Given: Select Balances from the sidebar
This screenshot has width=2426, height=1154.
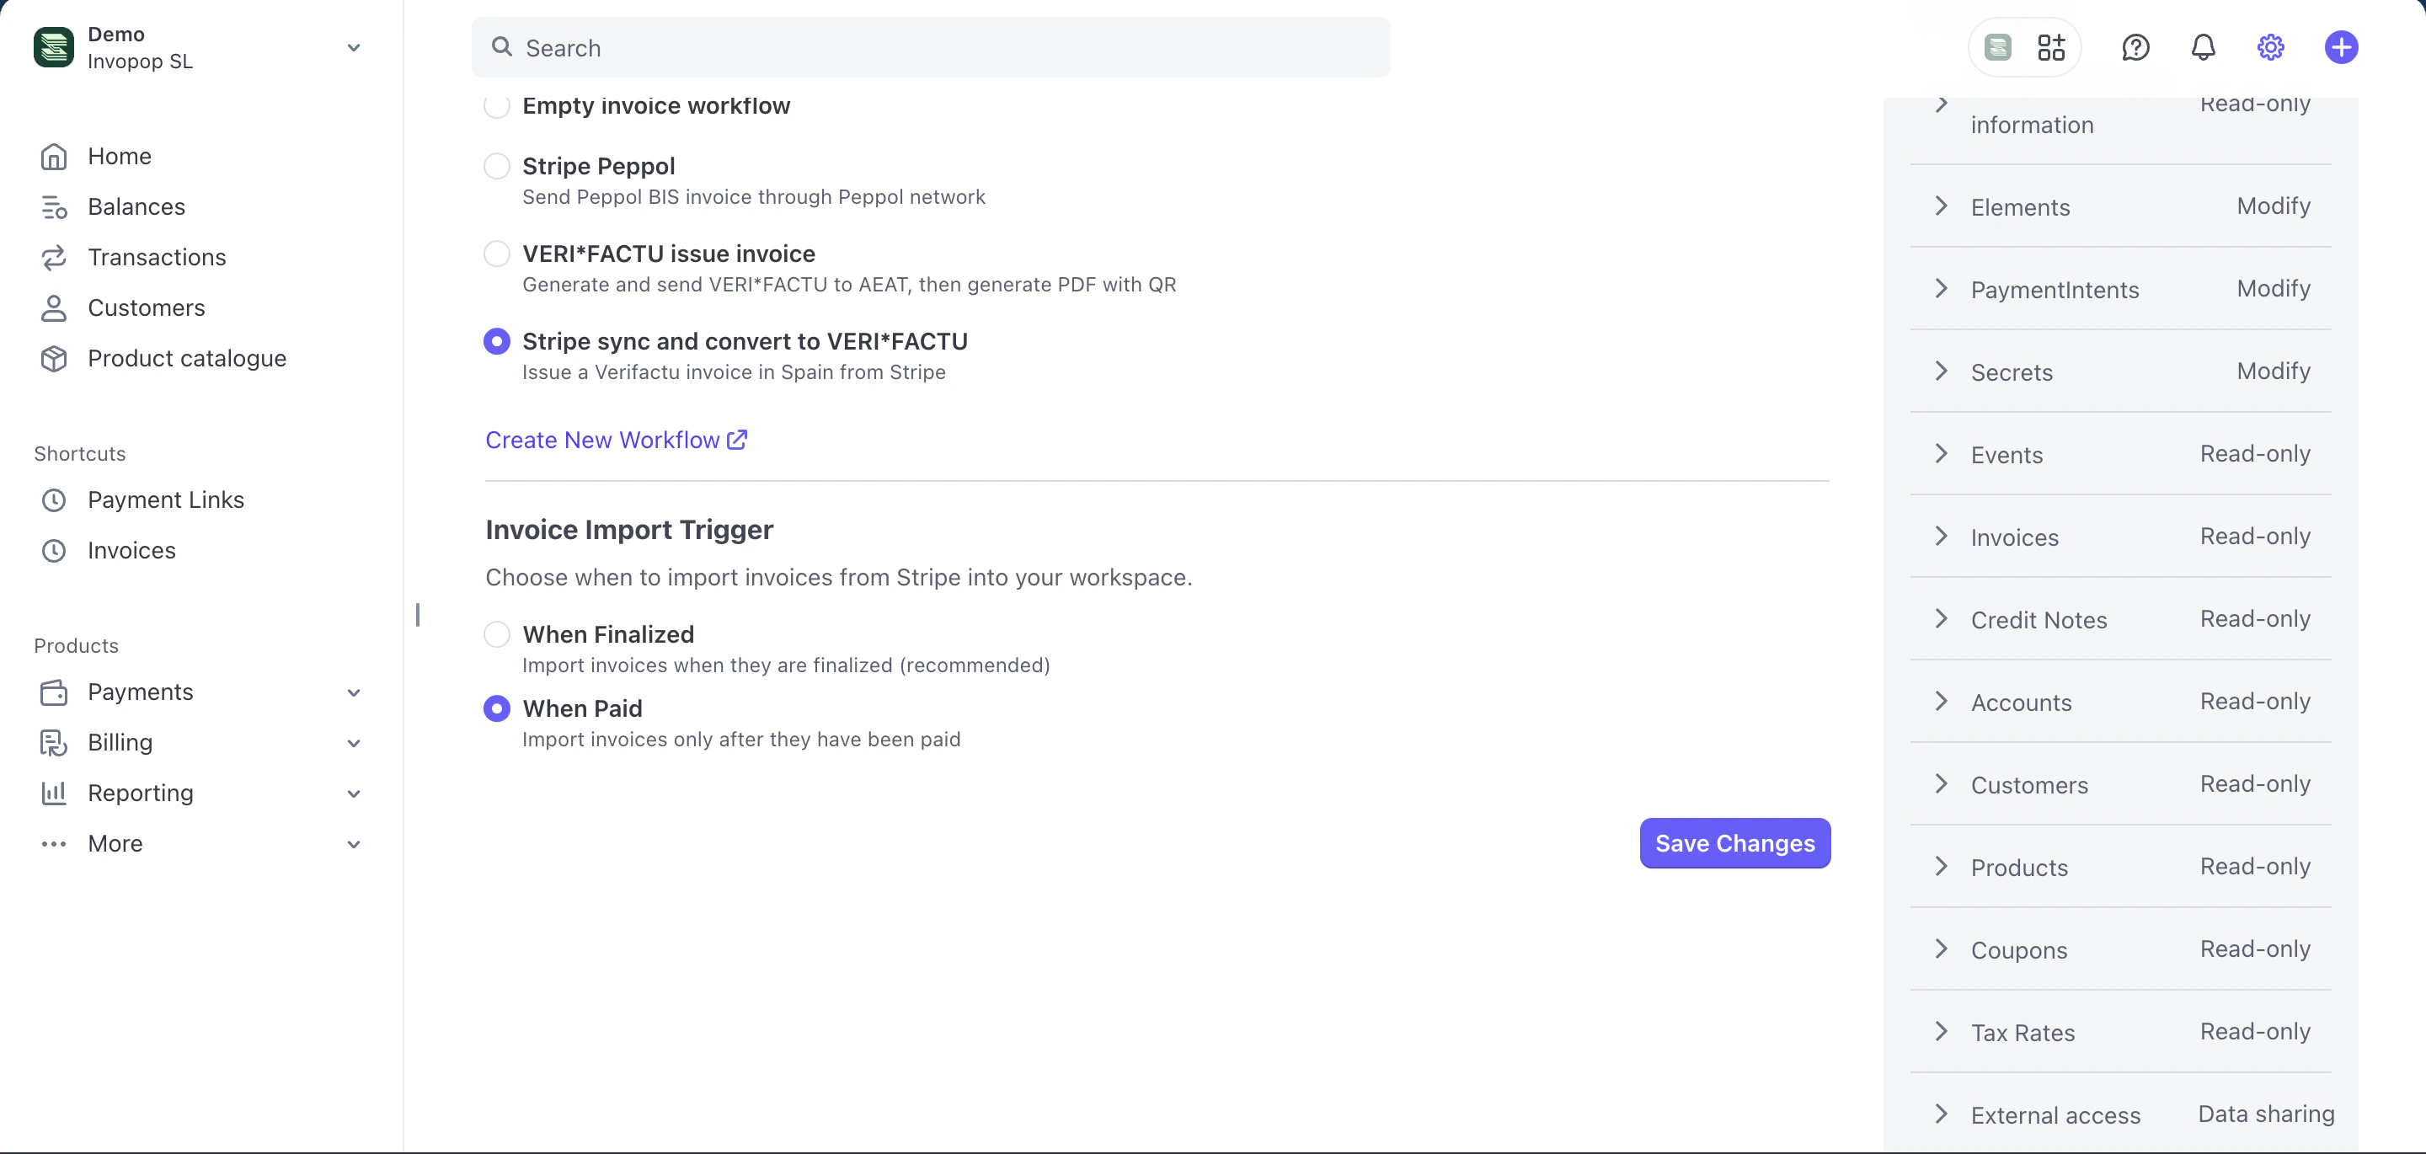Looking at the screenshot, I should 136,206.
